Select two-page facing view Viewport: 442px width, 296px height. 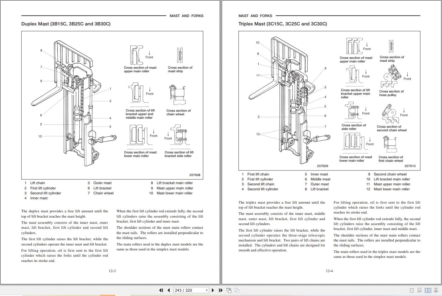pos(428,290)
